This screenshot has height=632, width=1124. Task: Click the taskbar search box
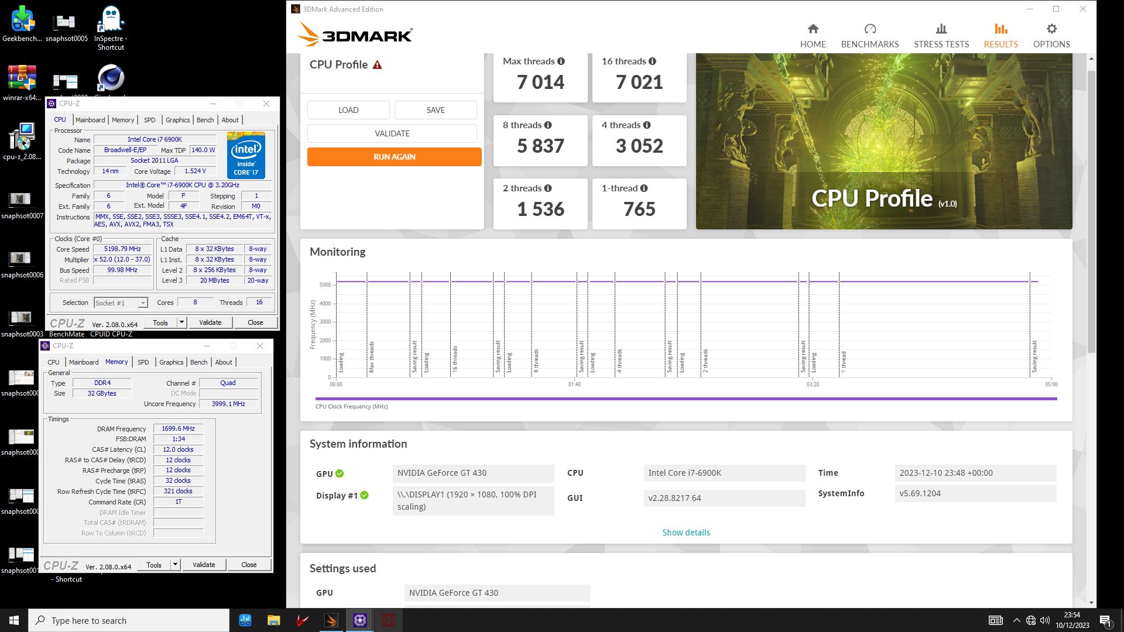pyautogui.click(x=129, y=620)
